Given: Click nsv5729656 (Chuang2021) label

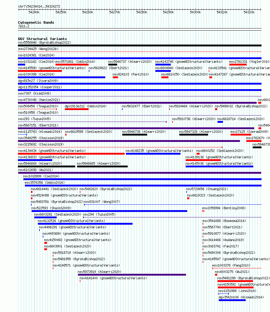Looking at the screenshot, I should coord(207,189).
